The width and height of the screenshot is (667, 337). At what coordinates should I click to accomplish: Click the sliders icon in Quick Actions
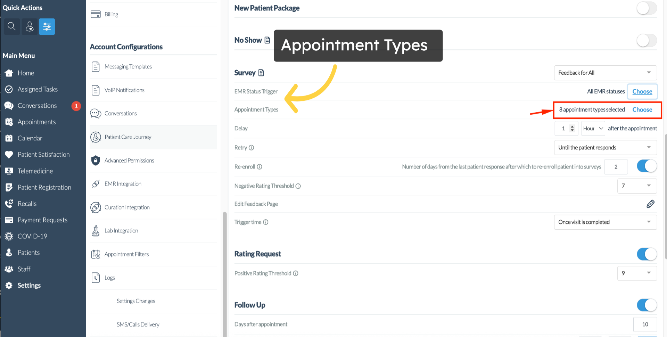click(x=47, y=26)
